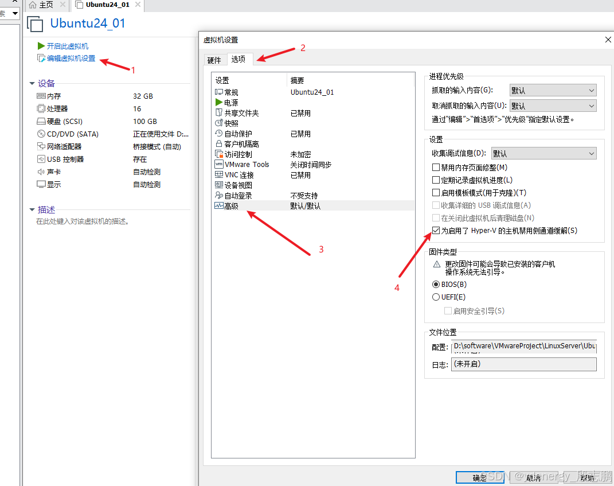The image size is (614, 486).
Task: Click the green power-on play icon
Action: [41, 46]
